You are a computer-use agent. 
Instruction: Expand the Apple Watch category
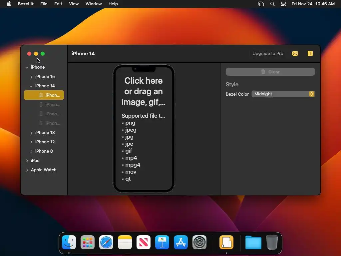(27, 170)
